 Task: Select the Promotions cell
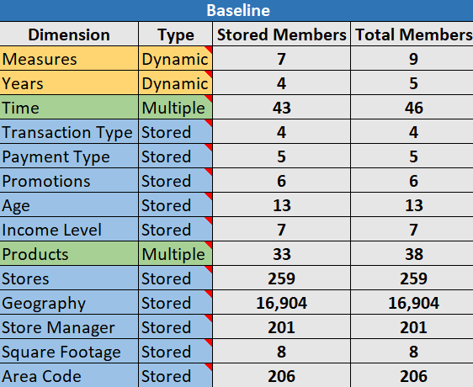click(x=69, y=181)
